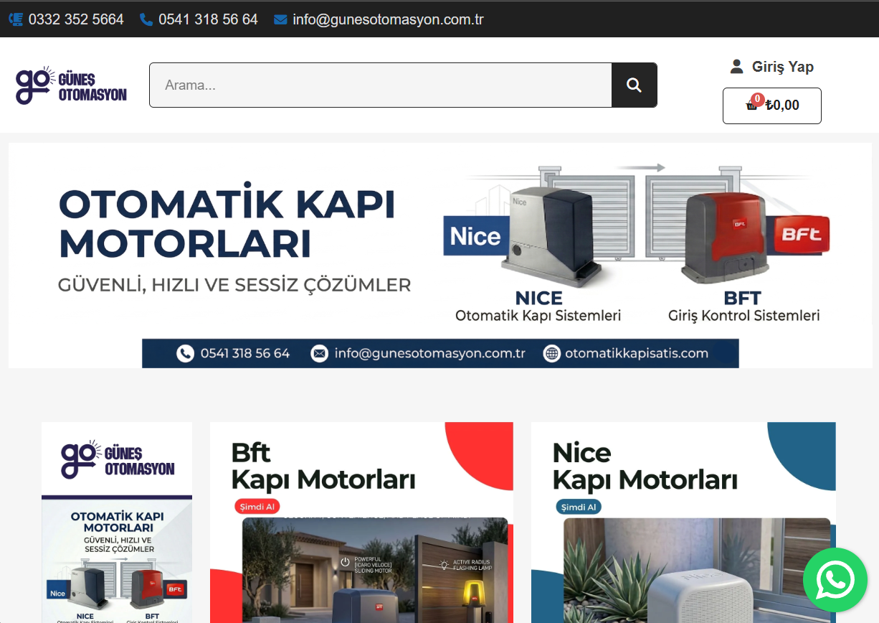Screen dimensions: 879x623
Task: Click the user profile icon beside Giriş Yap
Action: click(x=736, y=67)
